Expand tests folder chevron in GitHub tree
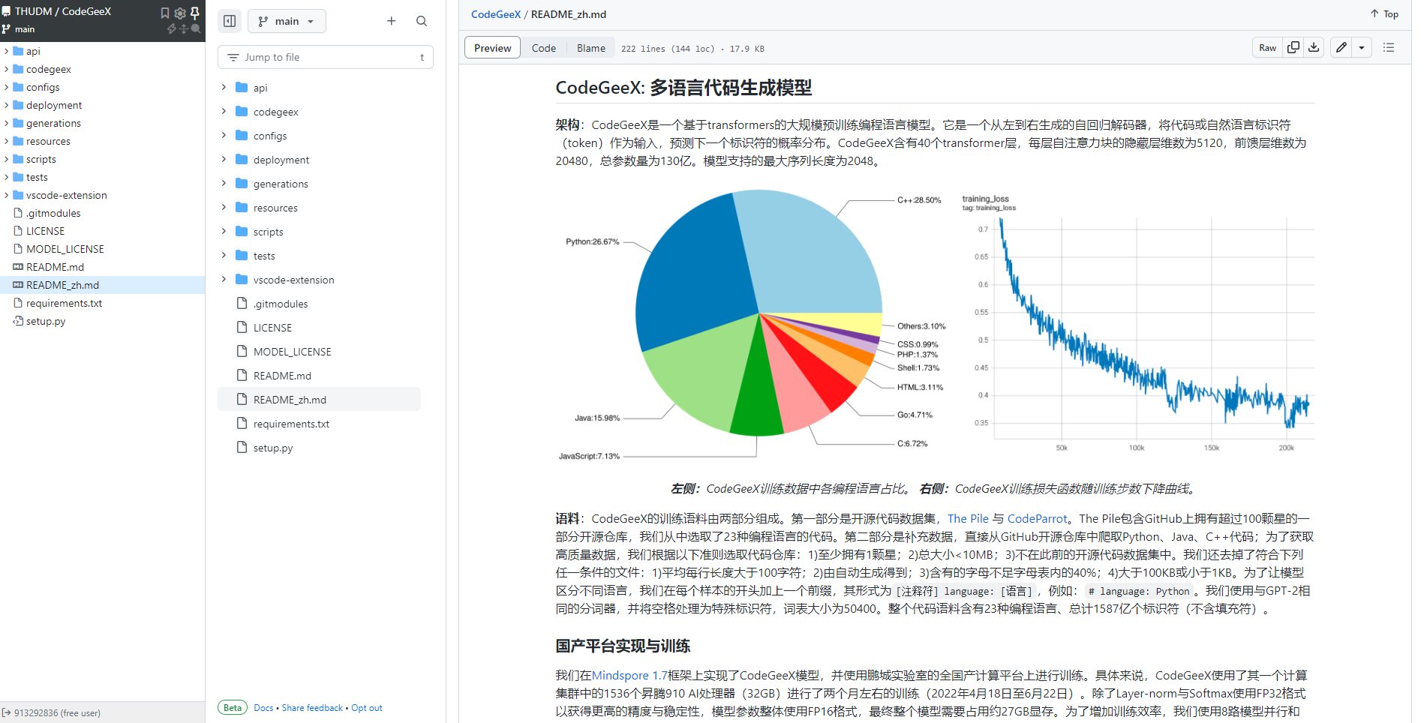 224,255
